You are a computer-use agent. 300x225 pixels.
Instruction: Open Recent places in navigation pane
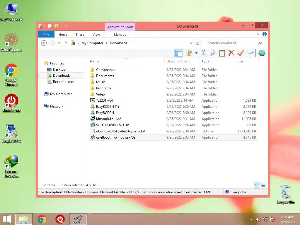(63, 82)
